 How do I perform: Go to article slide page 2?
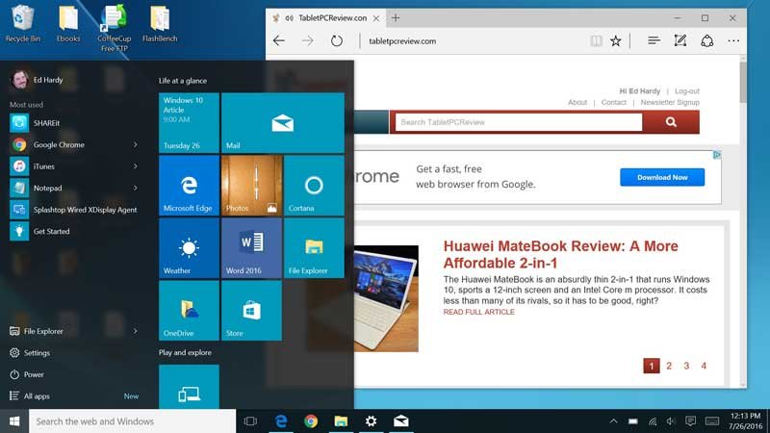pos(669,366)
